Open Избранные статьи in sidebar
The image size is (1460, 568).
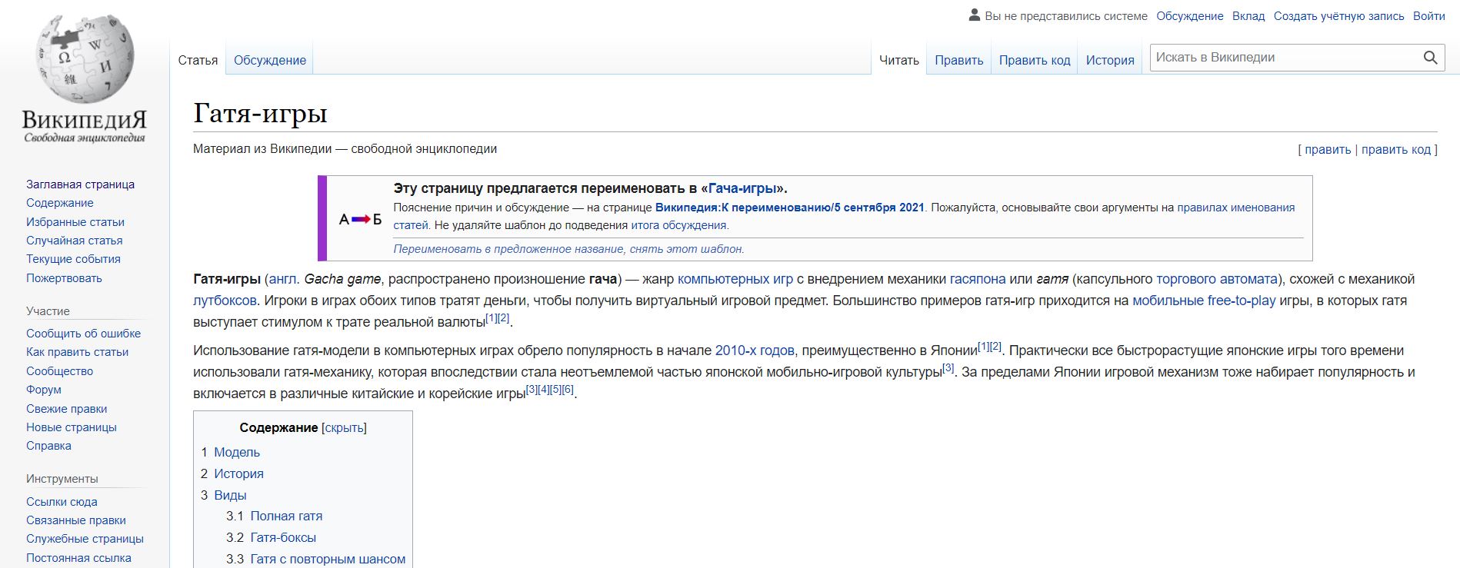click(x=75, y=222)
